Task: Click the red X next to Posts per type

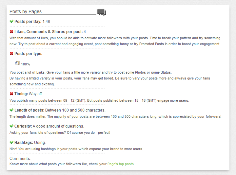Action: [11, 54]
